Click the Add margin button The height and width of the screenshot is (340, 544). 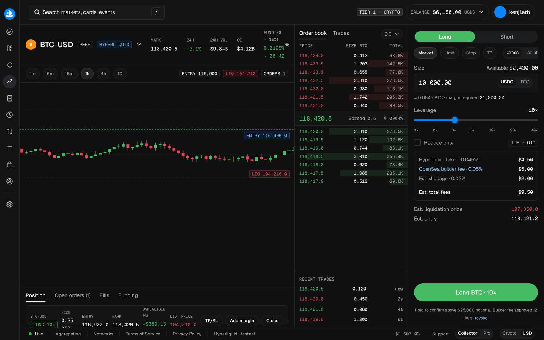(242, 321)
